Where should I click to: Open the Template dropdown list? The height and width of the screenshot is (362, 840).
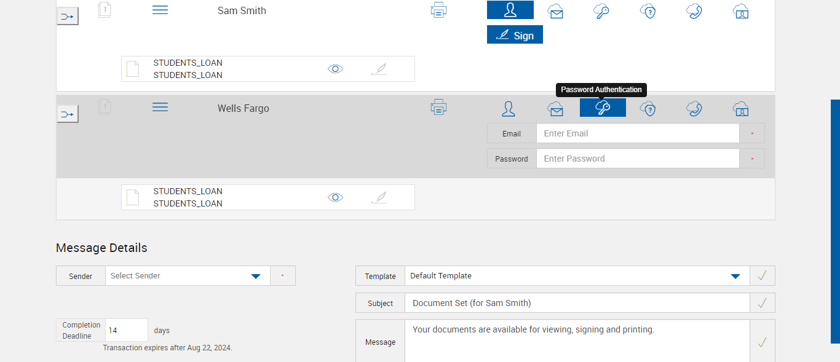tap(735, 276)
